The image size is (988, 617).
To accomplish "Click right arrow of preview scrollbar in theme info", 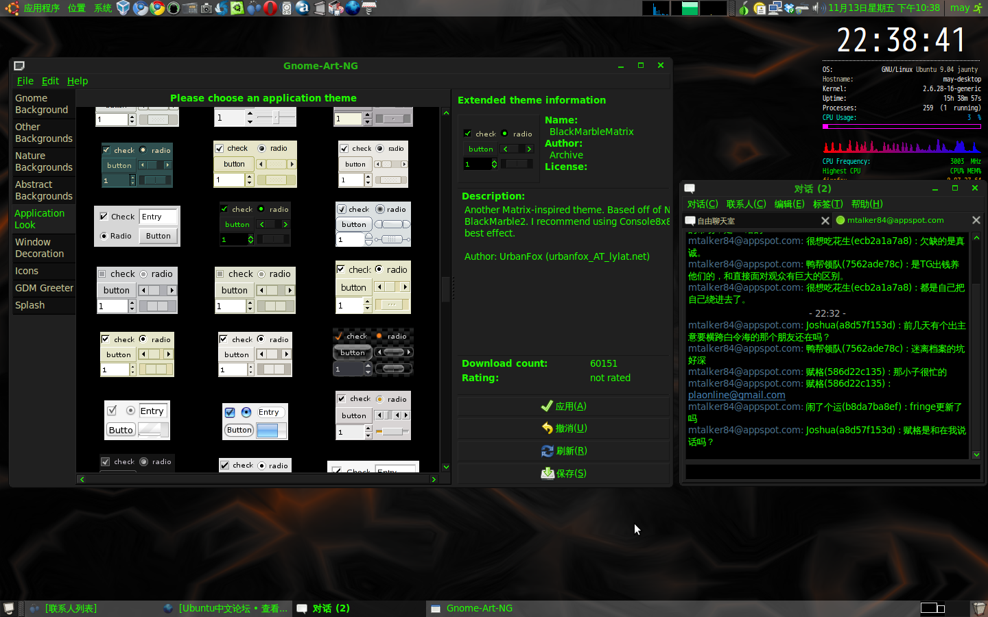I will coord(529,149).
